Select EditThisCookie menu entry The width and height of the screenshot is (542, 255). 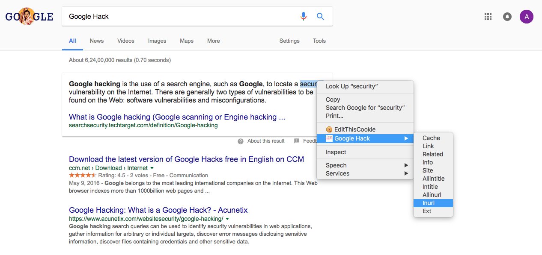click(x=365, y=129)
